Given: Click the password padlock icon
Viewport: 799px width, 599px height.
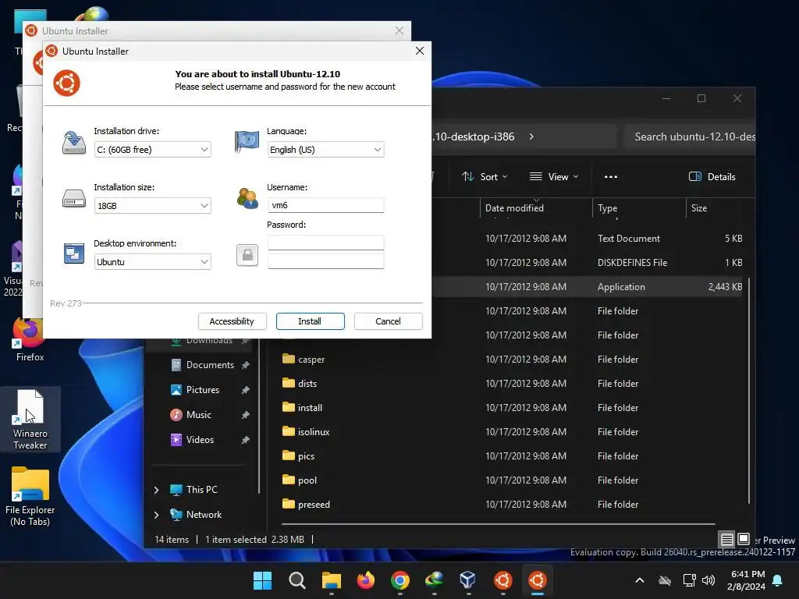Looking at the screenshot, I should click(x=247, y=255).
